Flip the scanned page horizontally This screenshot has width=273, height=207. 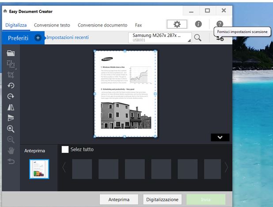[x=11, y=107]
